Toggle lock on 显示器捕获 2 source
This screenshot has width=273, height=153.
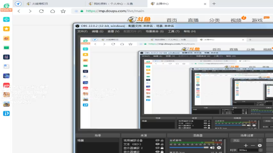pos(162,148)
